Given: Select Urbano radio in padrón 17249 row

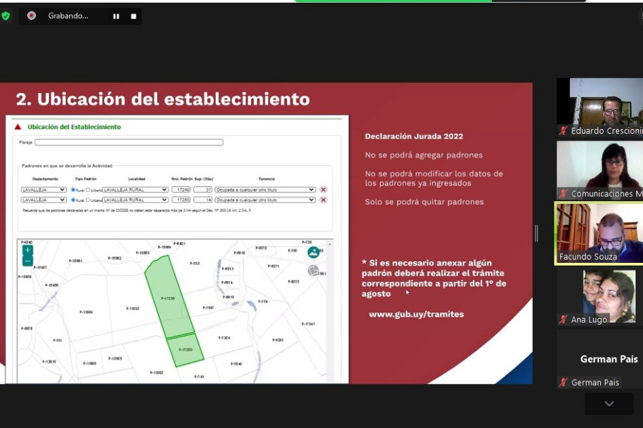Looking at the screenshot, I should click(88, 190).
